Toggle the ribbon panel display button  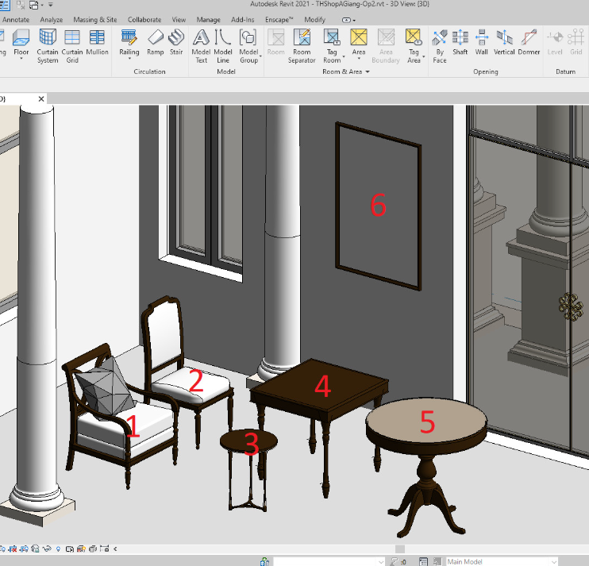click(x=348, y=19)
